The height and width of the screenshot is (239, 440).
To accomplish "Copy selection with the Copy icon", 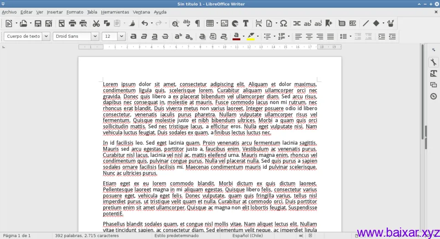I will 107,23.
